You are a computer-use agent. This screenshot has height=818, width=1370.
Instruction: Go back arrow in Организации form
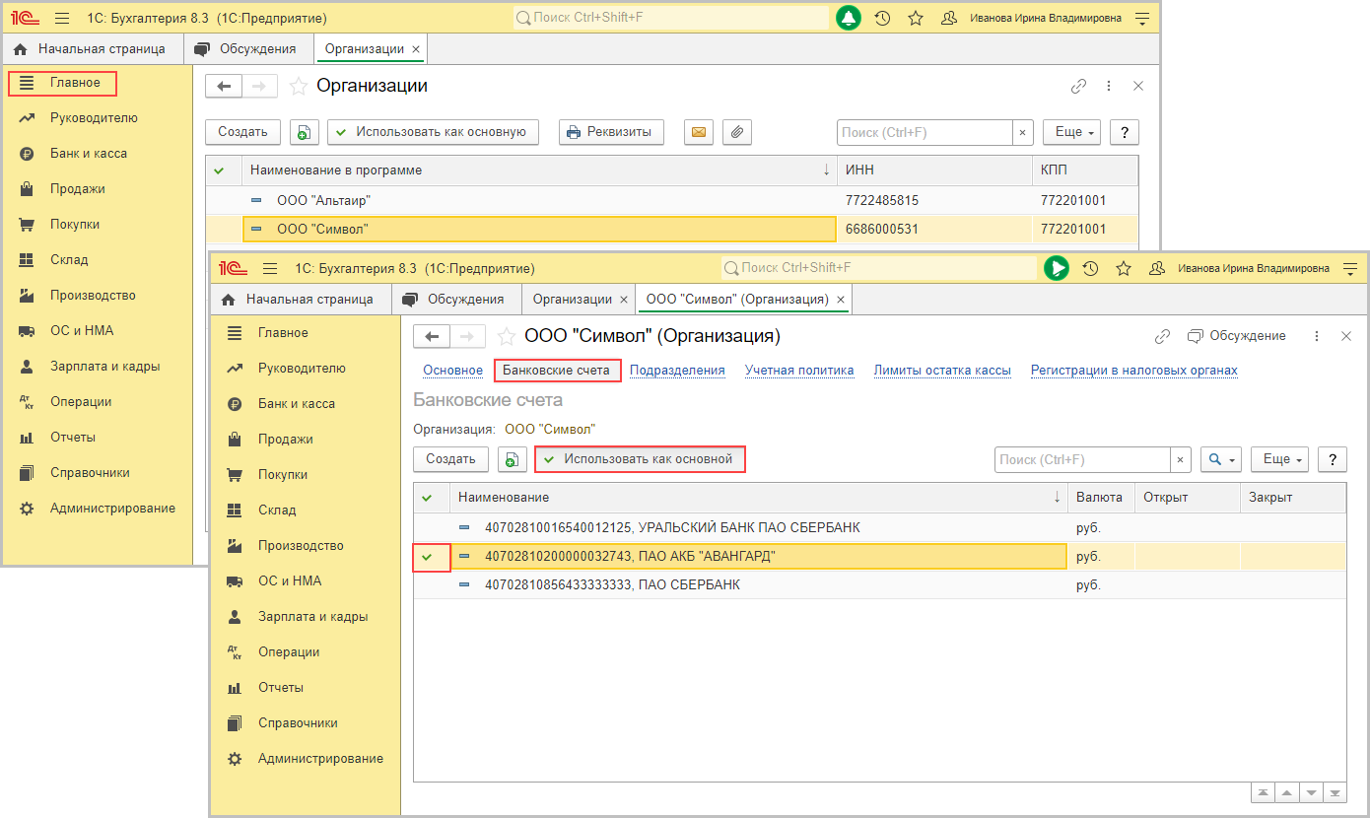click(x=223, y=86)
